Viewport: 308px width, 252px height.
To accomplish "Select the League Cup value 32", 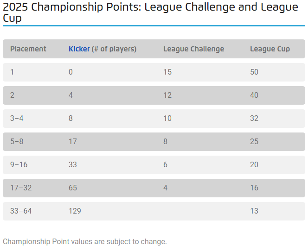I will 254,119.
